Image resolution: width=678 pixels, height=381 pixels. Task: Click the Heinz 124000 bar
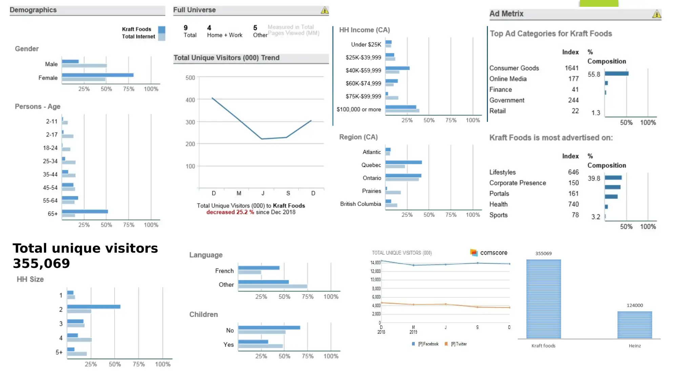[635, 325]
